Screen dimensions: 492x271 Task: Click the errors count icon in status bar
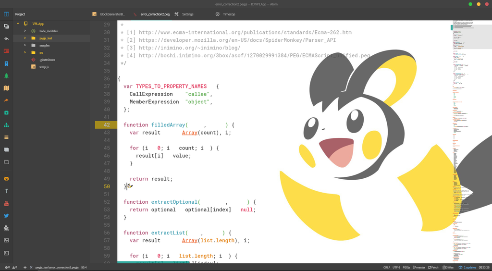pyautogui.click(x=7, y=268)
